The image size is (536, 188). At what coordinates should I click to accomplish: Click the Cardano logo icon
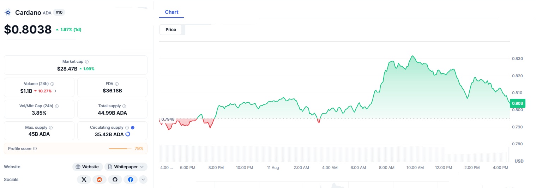click(8, 13)
